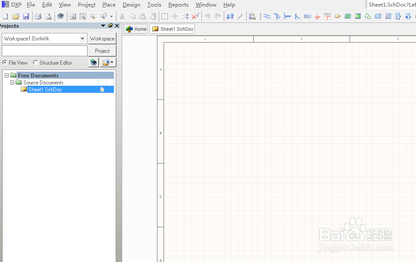This screenshot has height=262, width=416.
Task: Click the Clear Filter red X icon
Action: (x=195, y=16)
